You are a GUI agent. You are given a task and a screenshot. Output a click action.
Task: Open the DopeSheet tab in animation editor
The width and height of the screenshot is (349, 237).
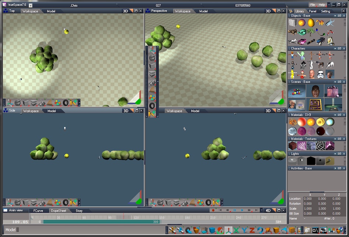coord(59,211)
